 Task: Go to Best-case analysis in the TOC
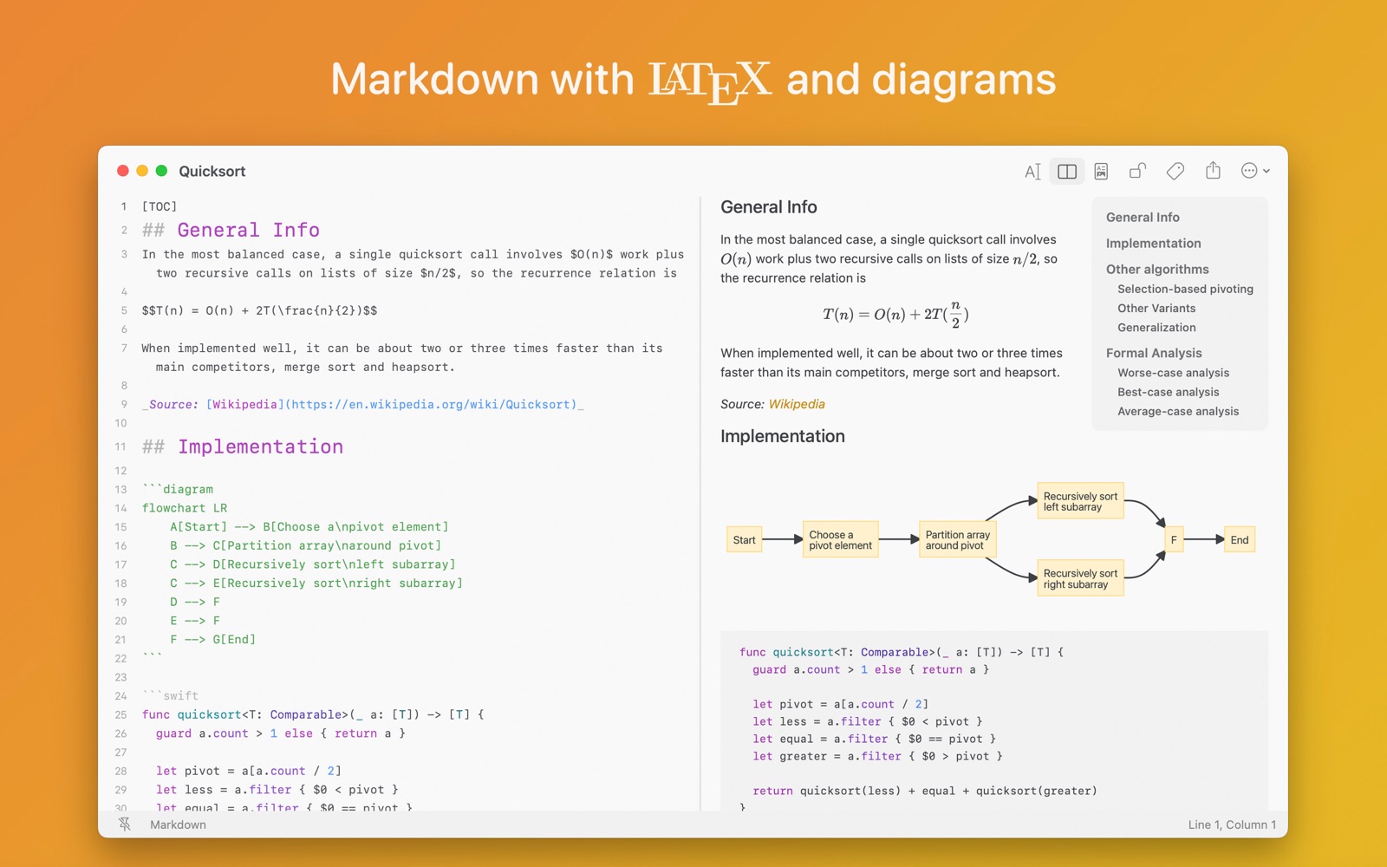[1168, 392]
